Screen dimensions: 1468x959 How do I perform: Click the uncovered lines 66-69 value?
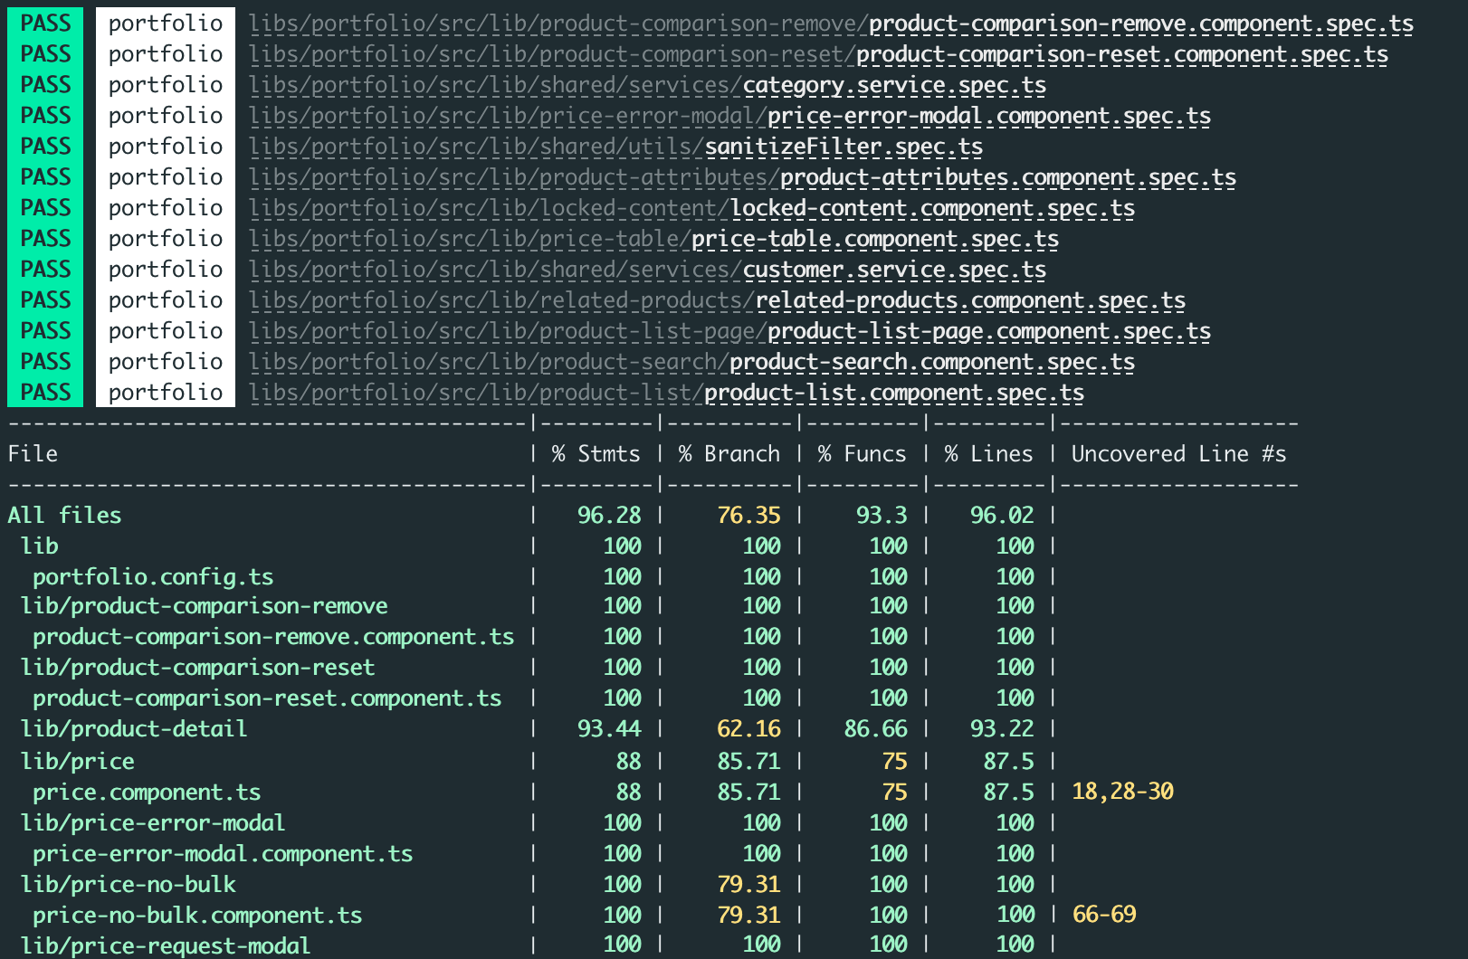coord(1104,915)
